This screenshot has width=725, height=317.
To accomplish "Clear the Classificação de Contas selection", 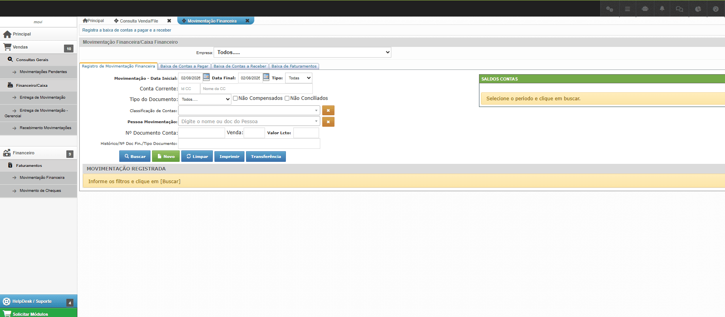I will 328,111.
